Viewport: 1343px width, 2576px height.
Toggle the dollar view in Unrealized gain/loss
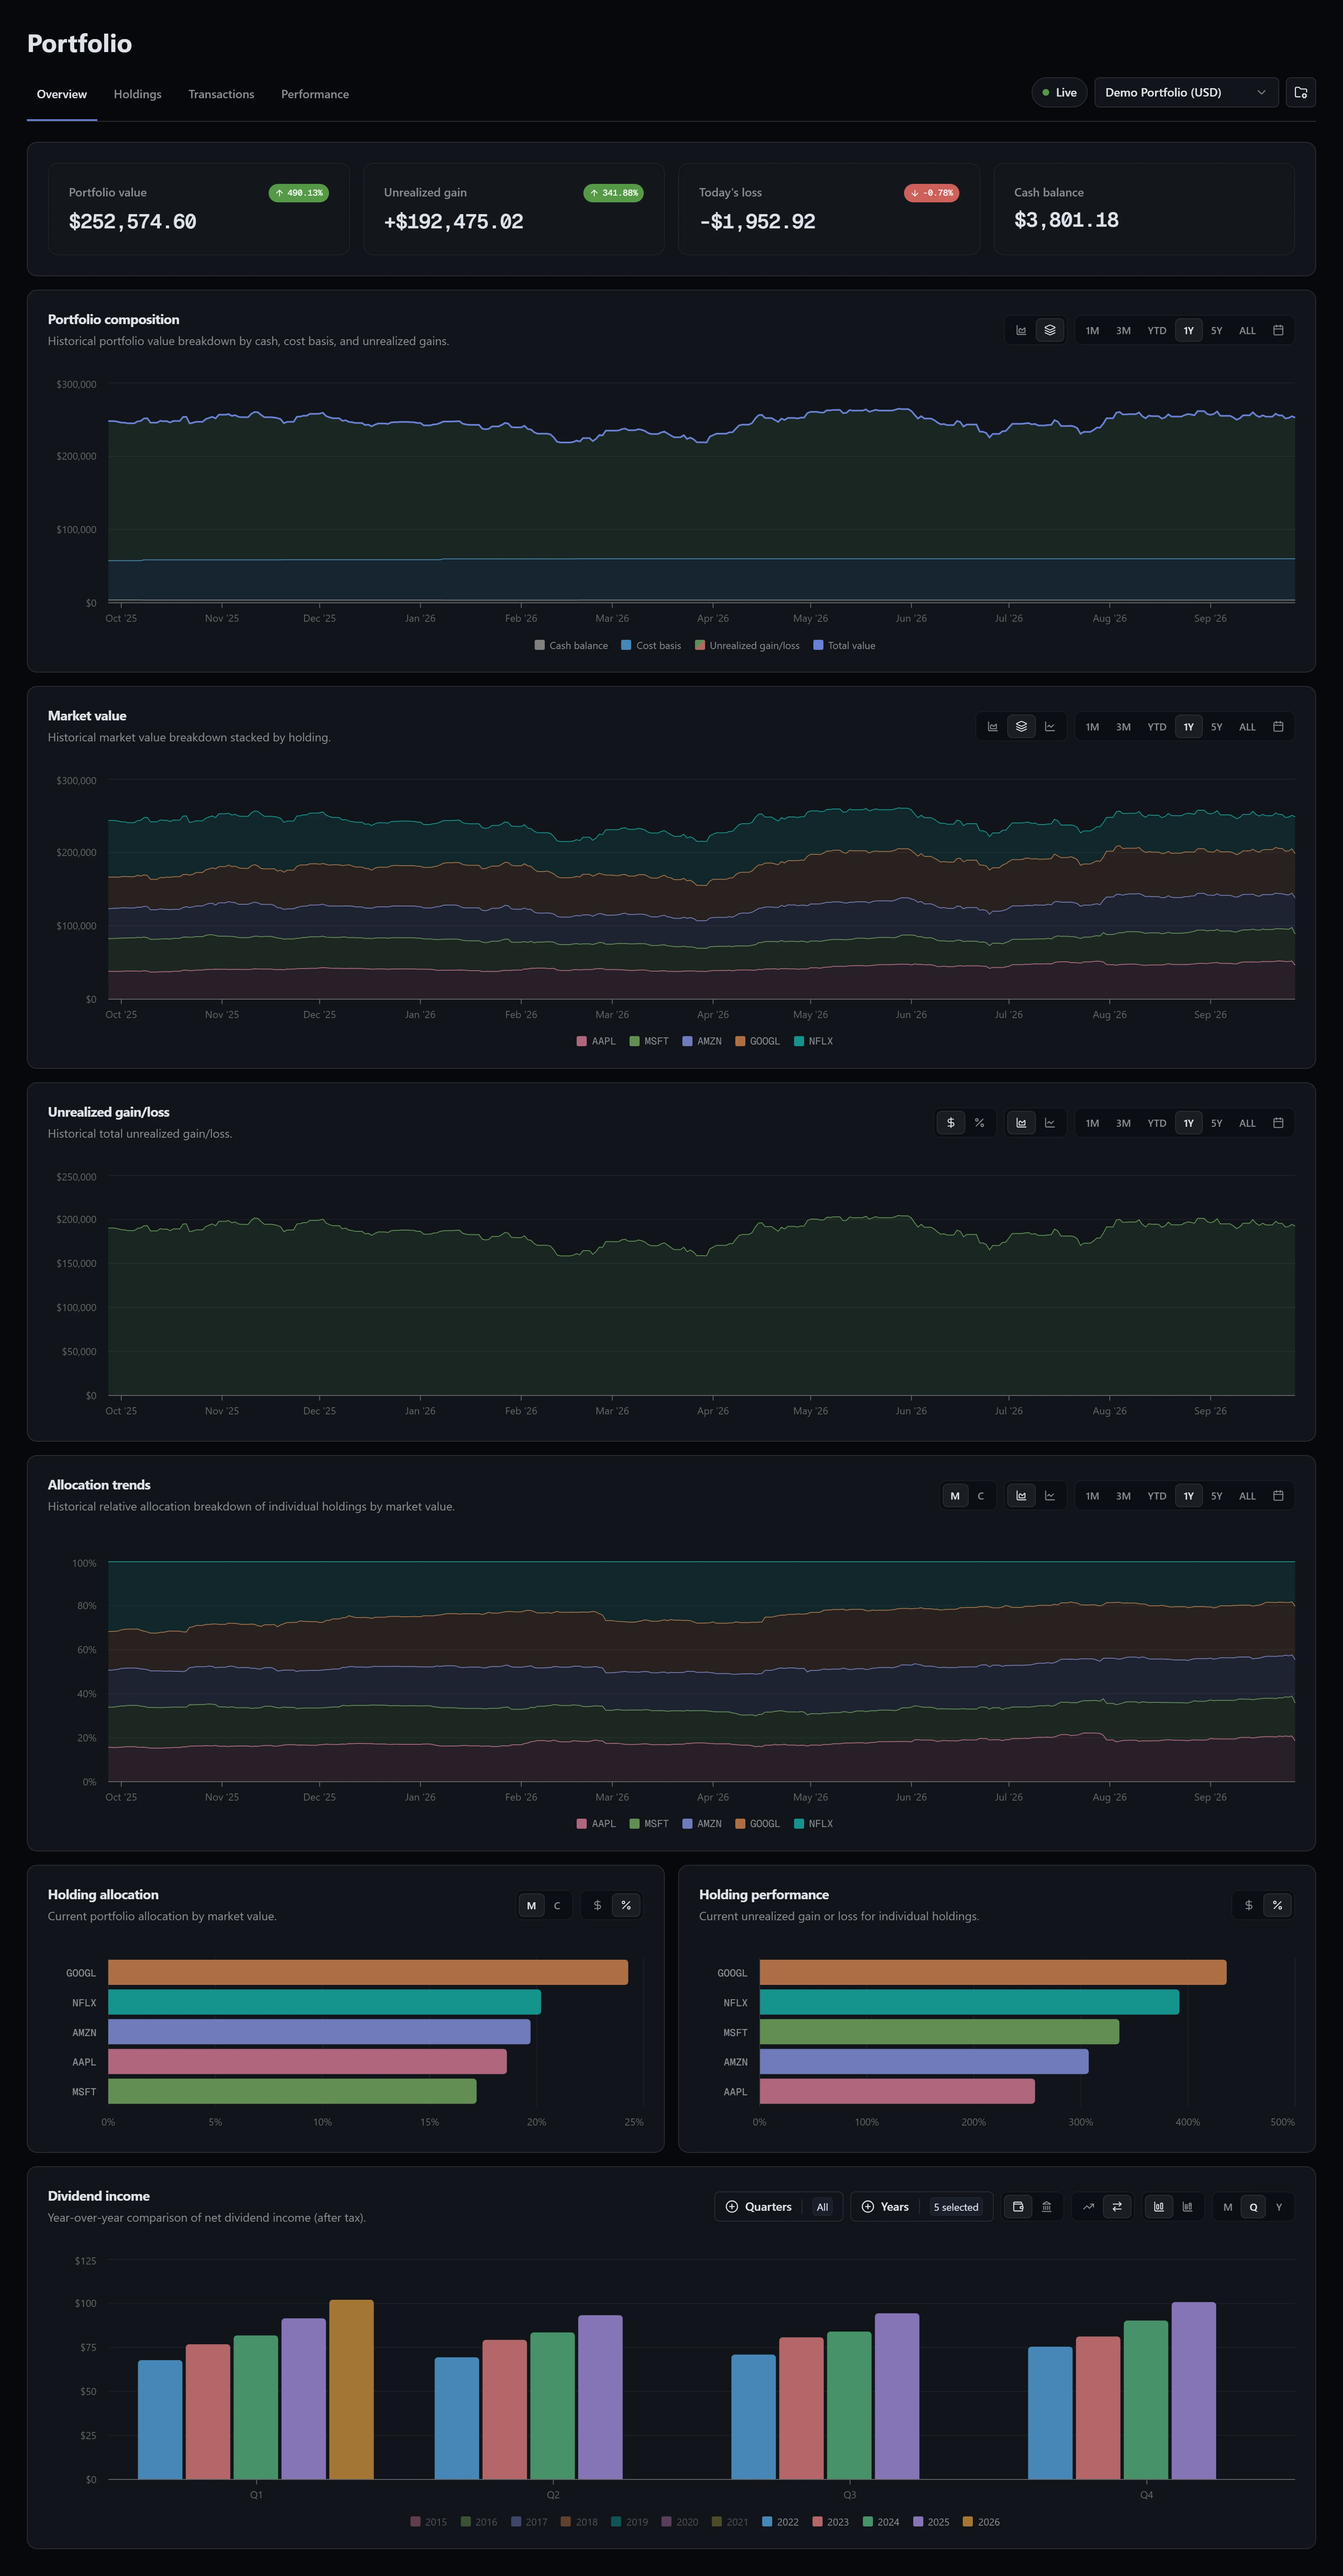(x=951, y=1123)
